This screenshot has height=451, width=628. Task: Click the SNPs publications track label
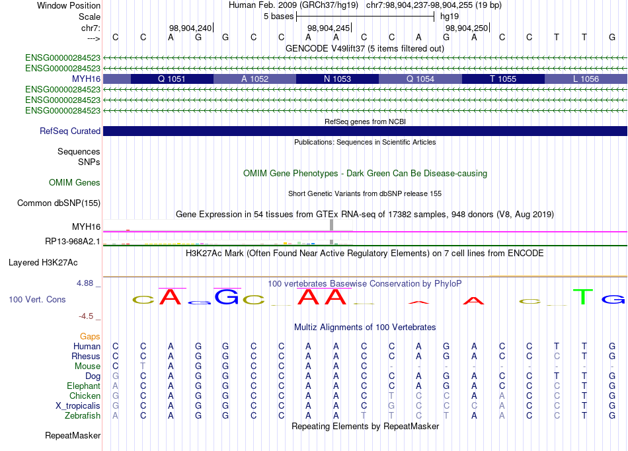[x=89, y=162]
